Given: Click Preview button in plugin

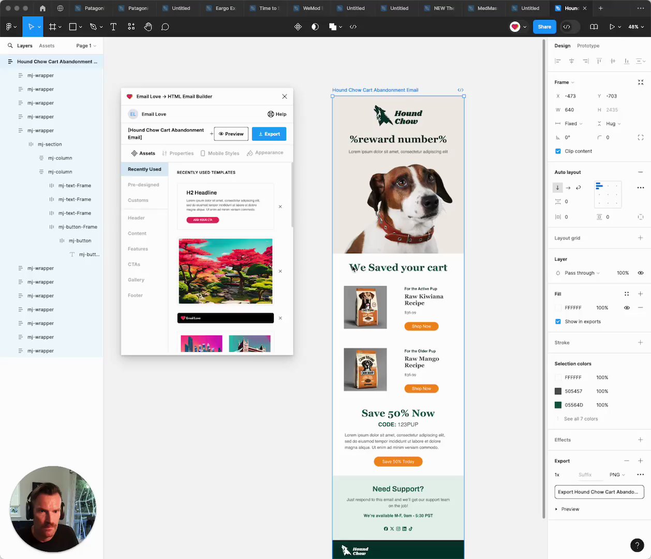Looking at the screenshot, I should (231, 134).
